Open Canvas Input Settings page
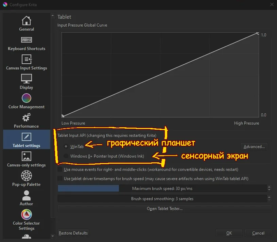Screen dimensions: 277x242 click(x=27, y=62)
